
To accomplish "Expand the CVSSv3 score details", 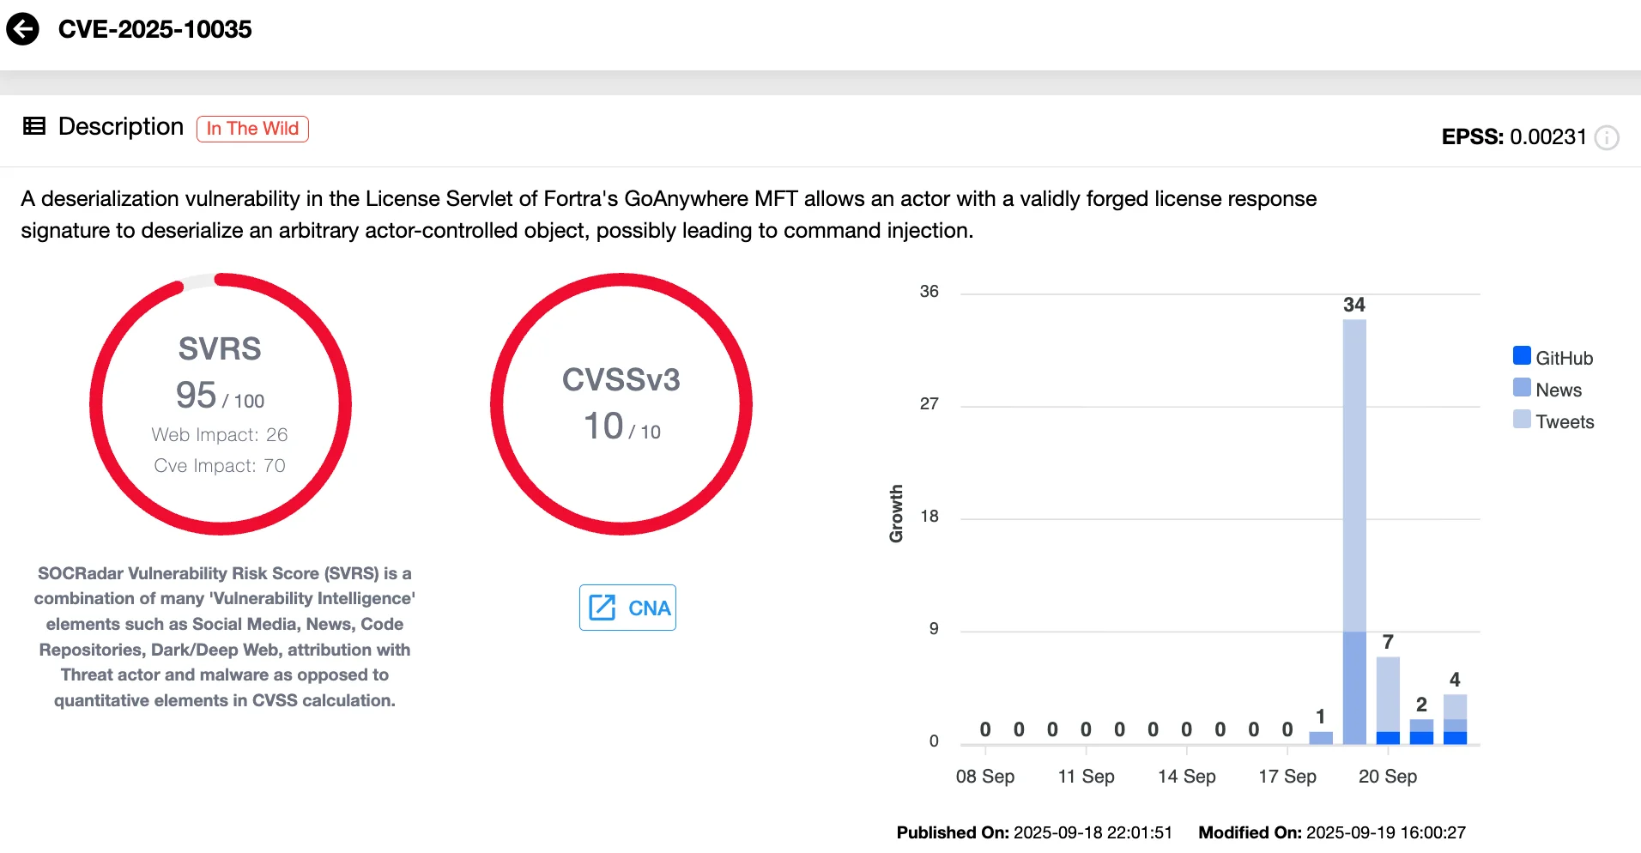I will (620, 403).
